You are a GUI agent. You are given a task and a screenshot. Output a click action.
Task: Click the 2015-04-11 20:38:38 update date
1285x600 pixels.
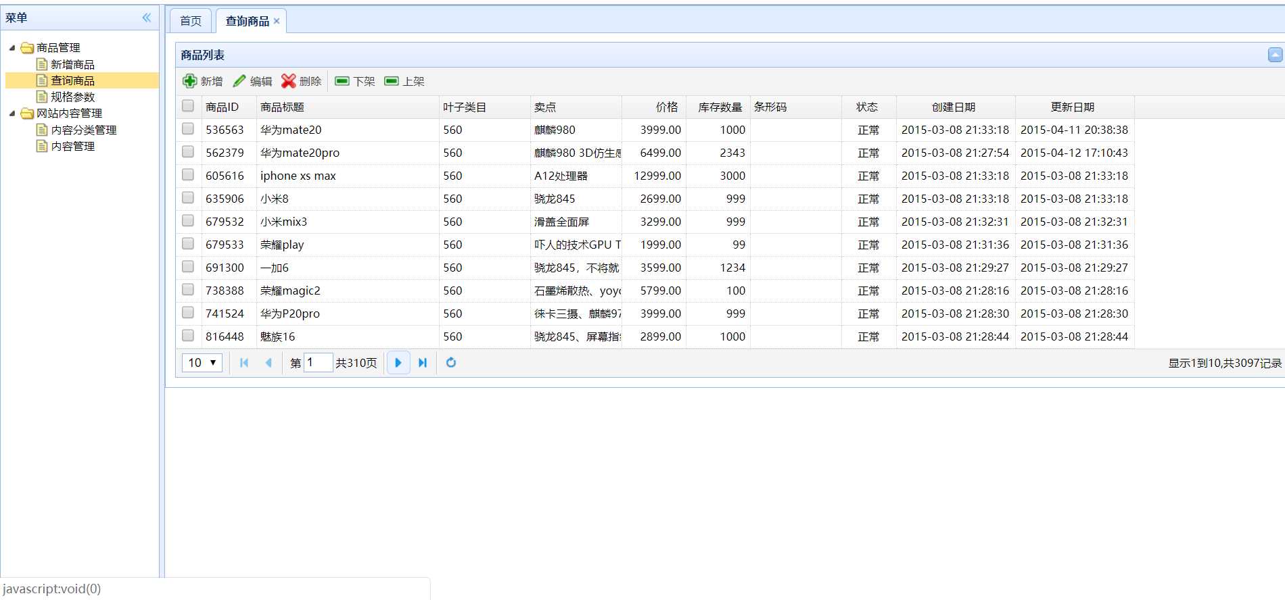pos(1074,130)
